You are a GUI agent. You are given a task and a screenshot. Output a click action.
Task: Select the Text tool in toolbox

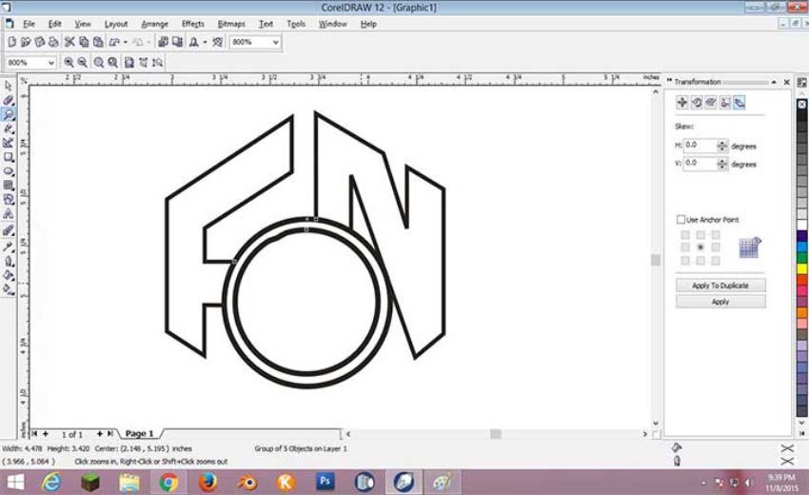pos(9,213)
